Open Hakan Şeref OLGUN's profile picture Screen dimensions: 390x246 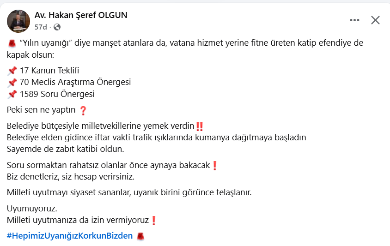(x=18, y=21)
